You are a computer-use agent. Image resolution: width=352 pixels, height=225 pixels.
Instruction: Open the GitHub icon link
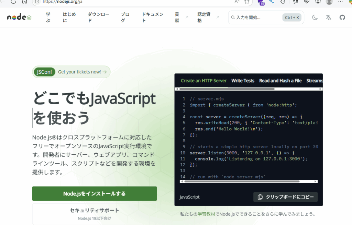[x=342, y=17]
